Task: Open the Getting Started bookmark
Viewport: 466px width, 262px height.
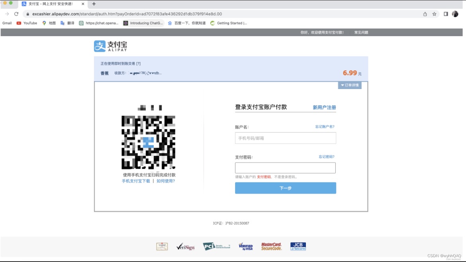Action: (229, 23)
